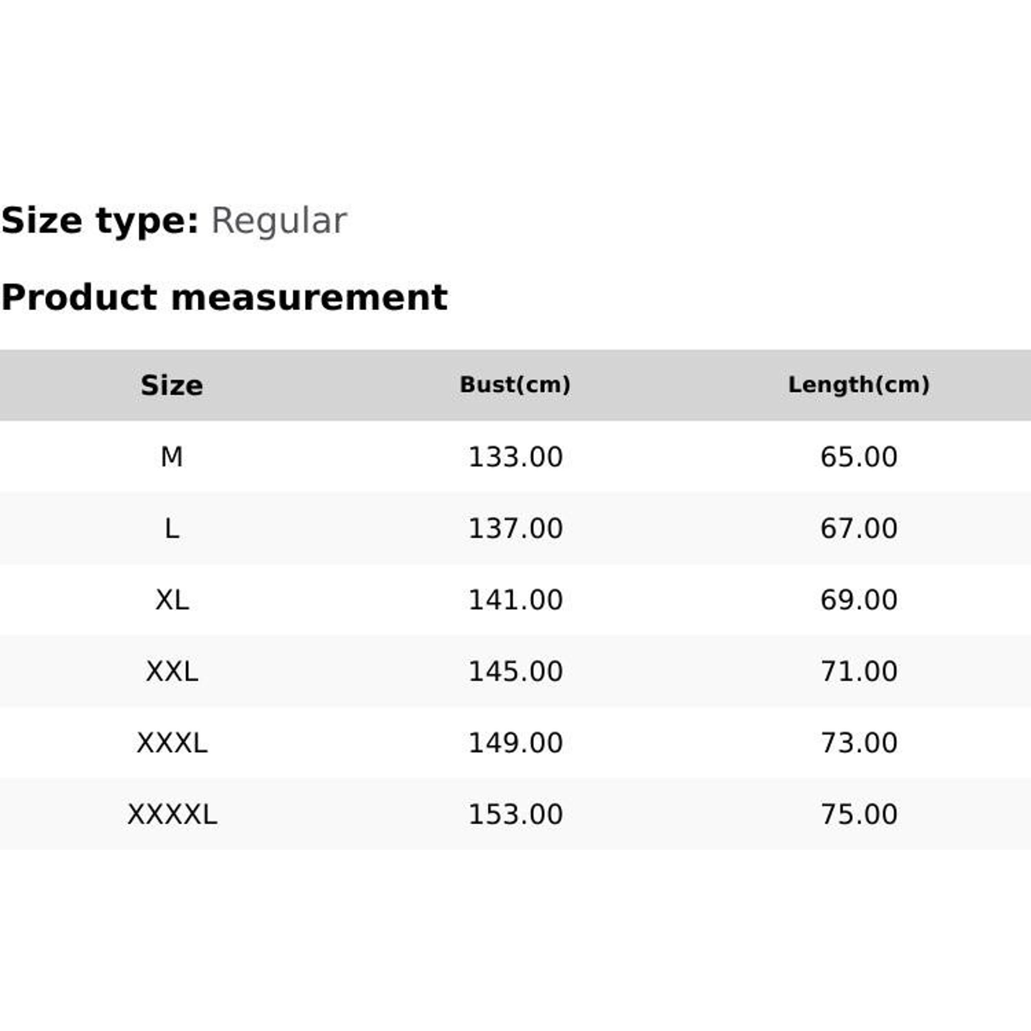This screenshot has height=1031, width=1031.
Task: Click bust value 133.00
Action: (x=515, y=457)
